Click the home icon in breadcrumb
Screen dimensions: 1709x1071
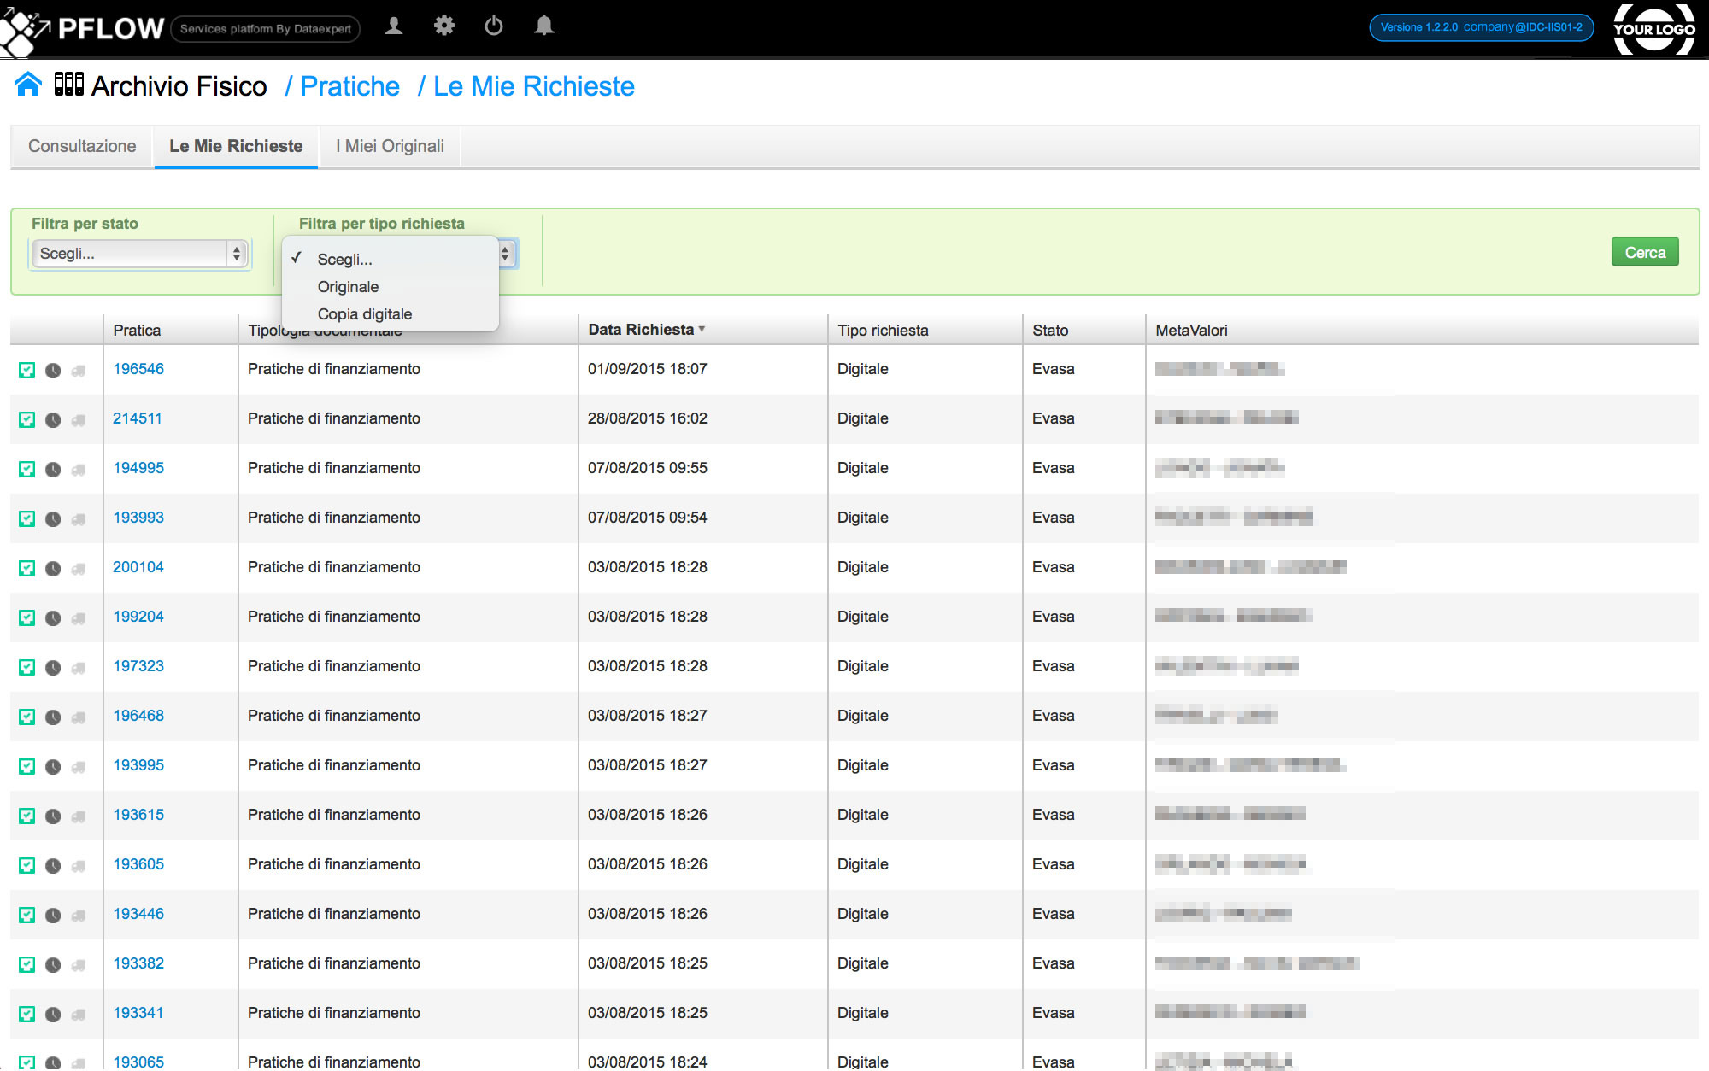28,85
